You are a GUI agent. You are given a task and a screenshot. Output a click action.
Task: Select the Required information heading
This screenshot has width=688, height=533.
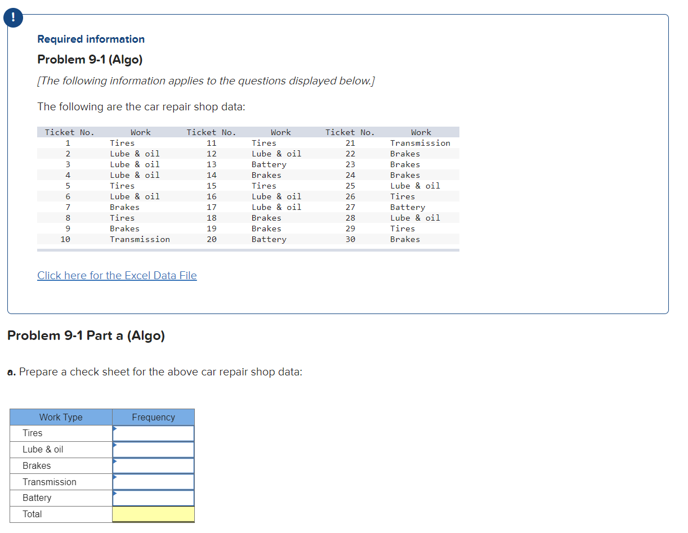tap(91, 39)
